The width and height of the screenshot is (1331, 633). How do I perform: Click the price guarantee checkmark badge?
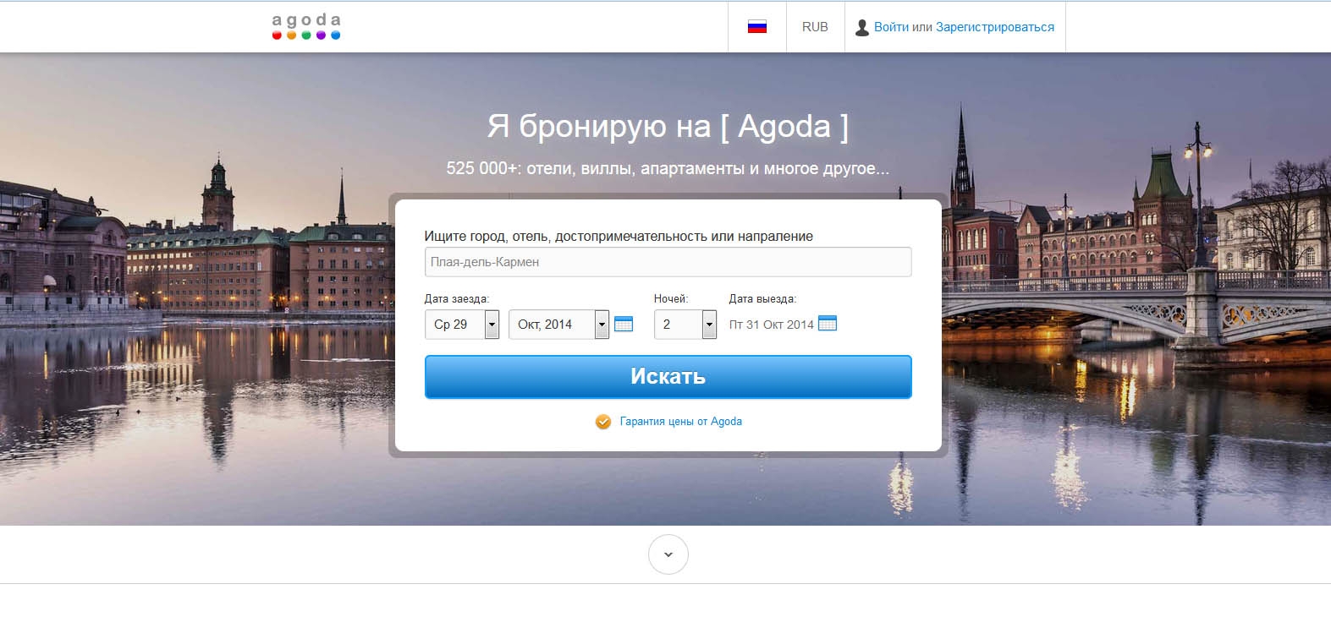tap(603, 421)
